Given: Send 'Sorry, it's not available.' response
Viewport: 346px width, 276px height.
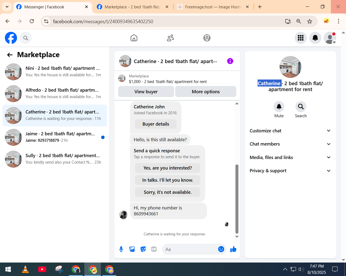Looking at the screenshot, I should [x=168, y=192].
